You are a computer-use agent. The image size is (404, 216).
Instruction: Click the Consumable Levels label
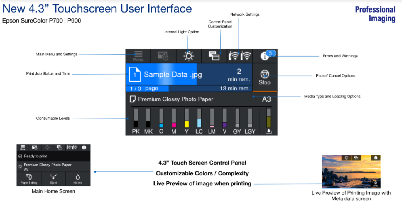click(x=53, y=118)
